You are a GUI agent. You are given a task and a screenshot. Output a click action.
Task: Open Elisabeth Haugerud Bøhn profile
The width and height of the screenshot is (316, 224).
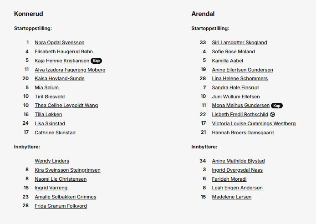(x=64, y=51)
